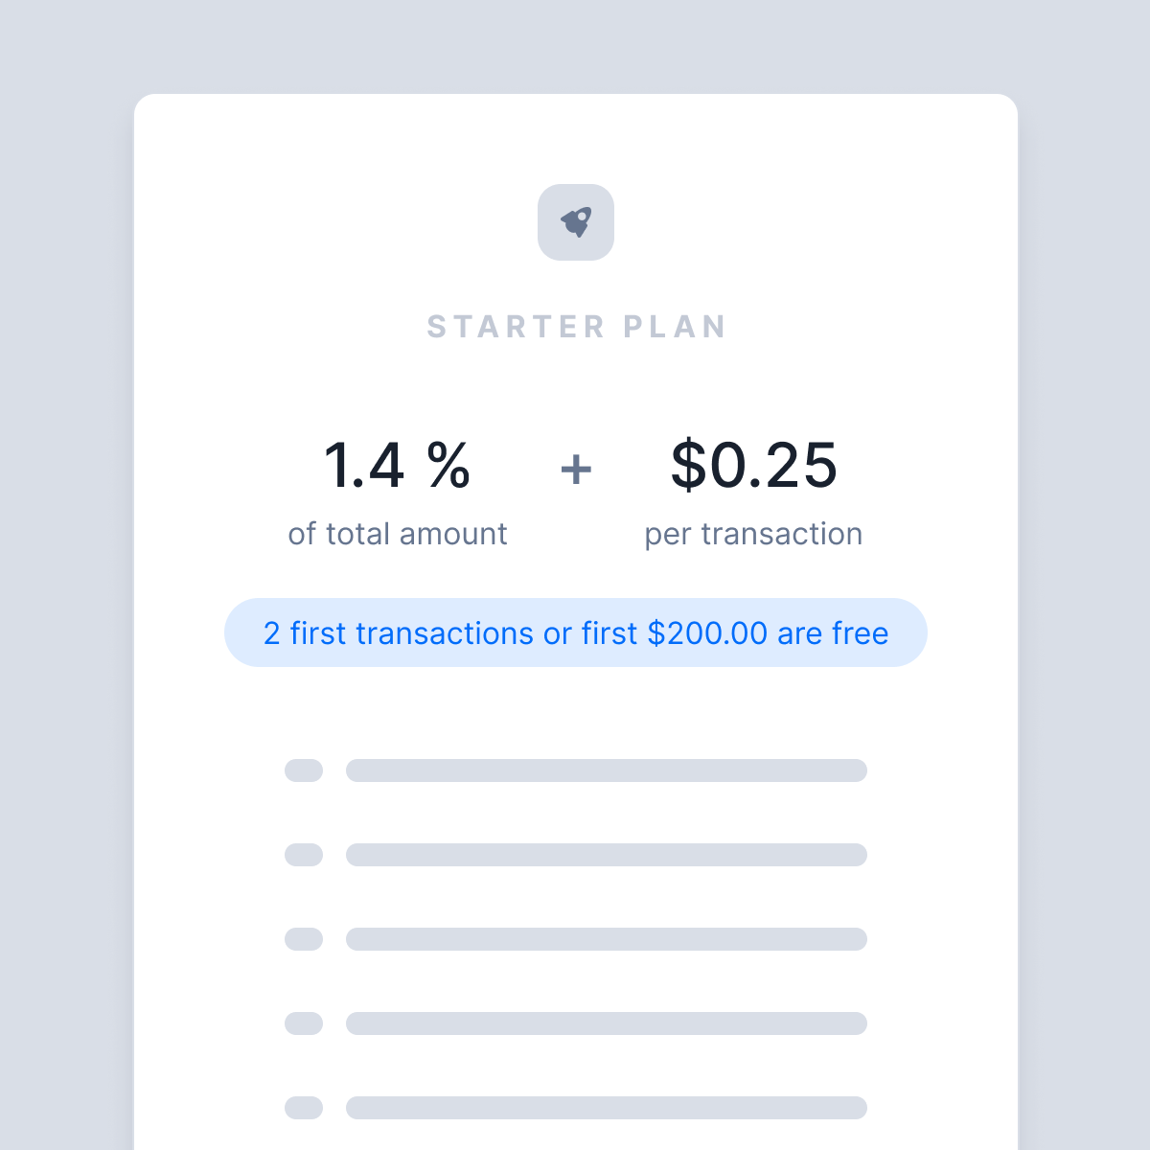Click the third feature line placeholder
Image resolution: width=1150 pixels, height=1150 pixels.
[607, 939]
